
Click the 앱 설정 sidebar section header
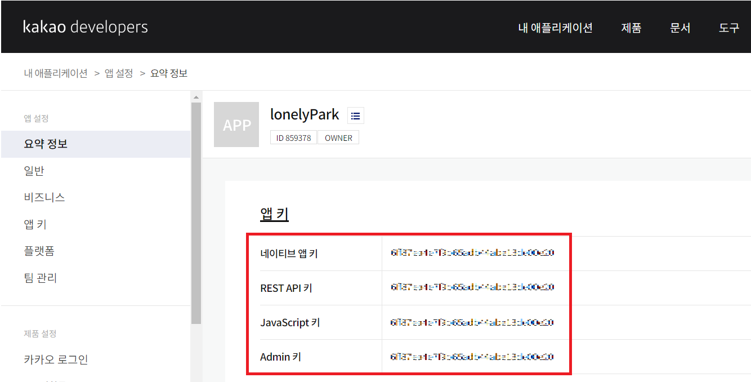36,118
